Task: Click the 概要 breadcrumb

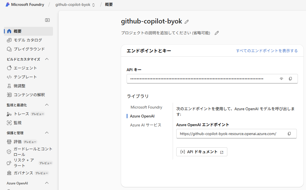Action: pos(109,4)
